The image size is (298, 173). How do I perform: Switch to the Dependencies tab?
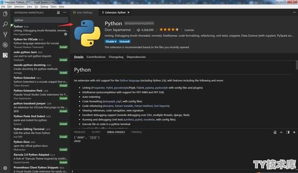136,57
